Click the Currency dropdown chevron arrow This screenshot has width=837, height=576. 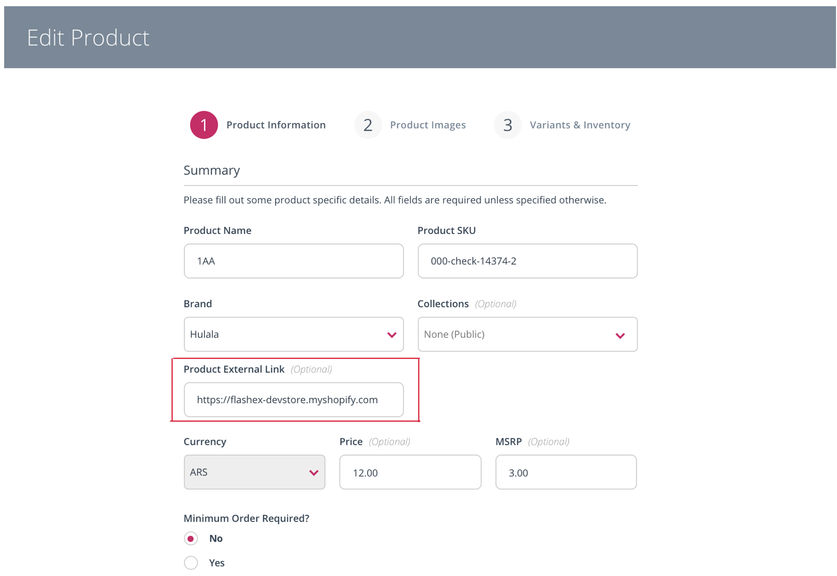pyautogui.click(x=314, y=473)
